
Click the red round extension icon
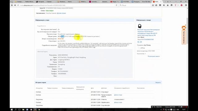pos(182,5)
